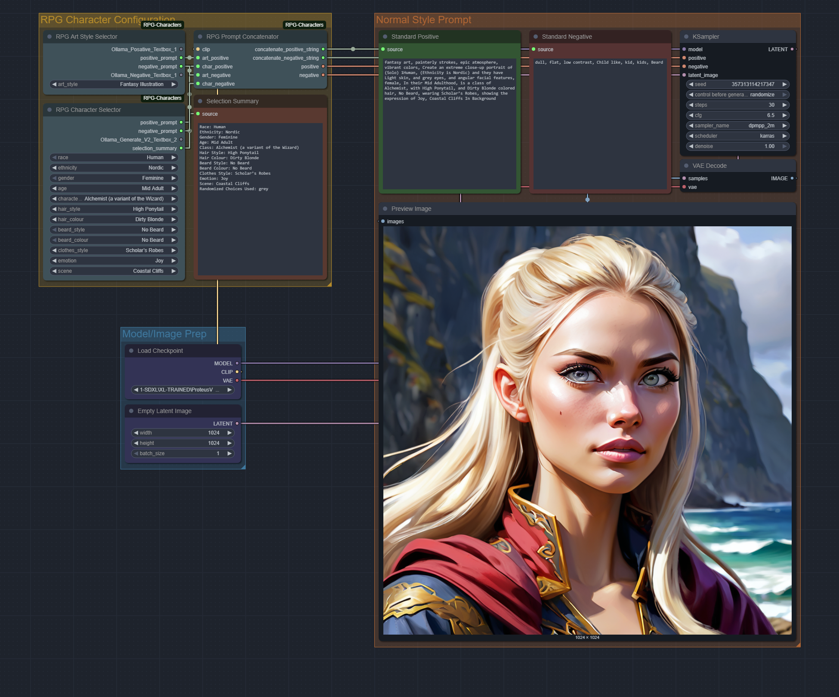
Task: Collapse the KSampler node dot
Action: coord(686,37)
